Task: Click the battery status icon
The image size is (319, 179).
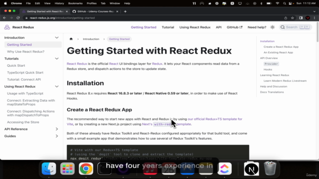Action: point(269,3)
